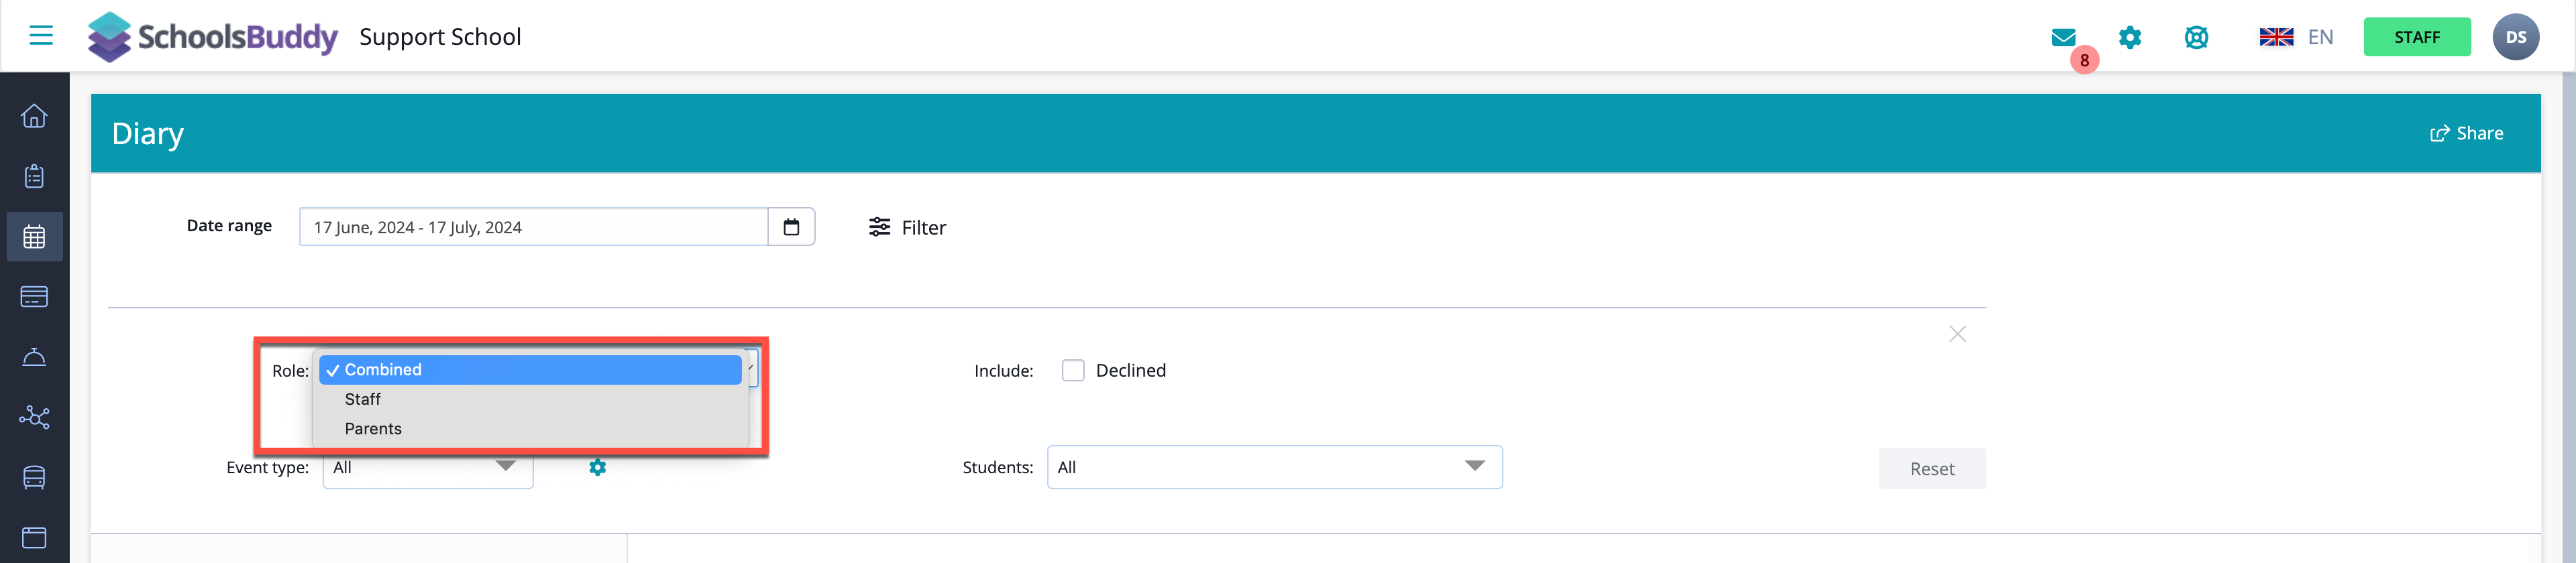Click the date range input field
2576x563 pixels.
tap(533, 228)
